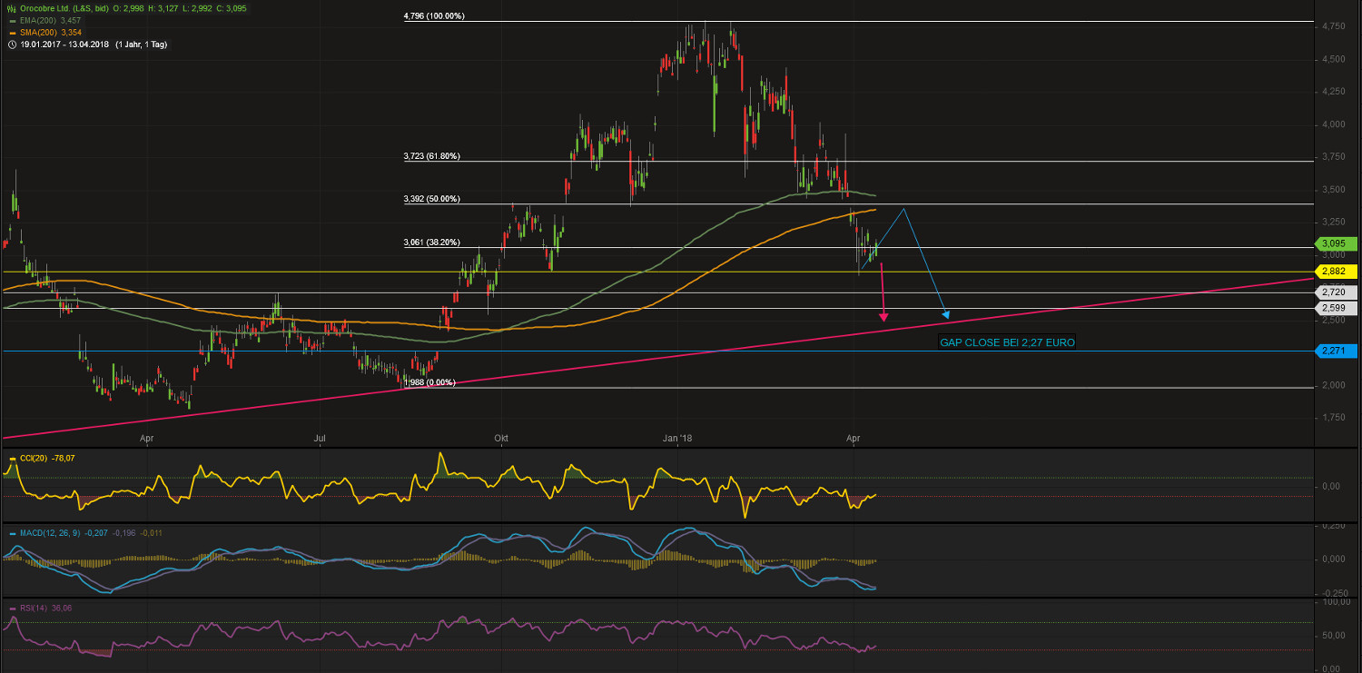Click the clock icon beside the date range

[10, 44]
